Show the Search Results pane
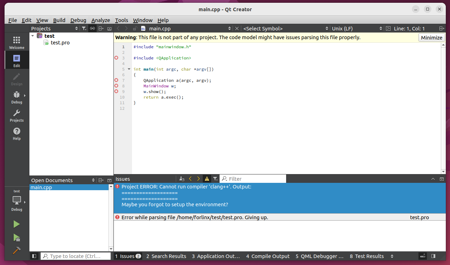450x265 pixels. (166, 256)
